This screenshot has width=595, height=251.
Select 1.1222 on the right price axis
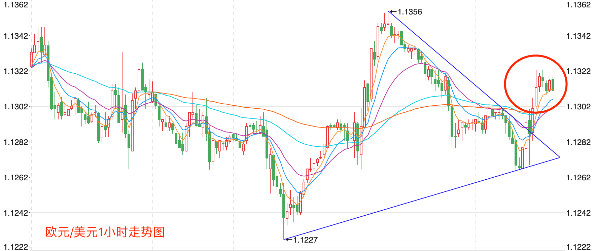(x=579, y=247)
